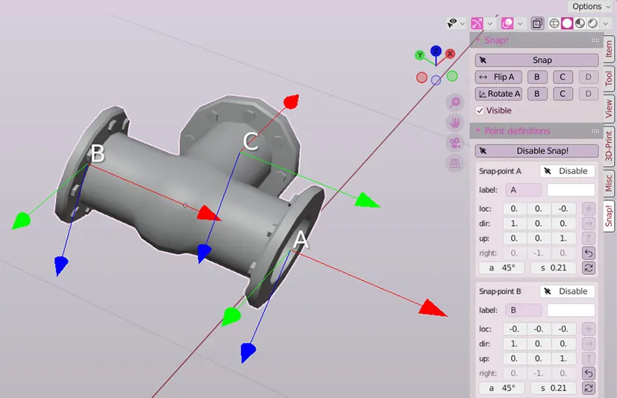Click the green Y axis on the navigation gizmo
The width and height of the screenshot is (617, 398).
(420, 55)
